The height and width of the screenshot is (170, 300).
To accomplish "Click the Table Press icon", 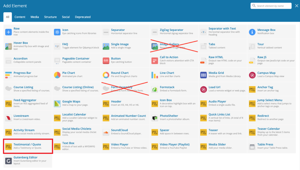I will [x=252, y=147].
